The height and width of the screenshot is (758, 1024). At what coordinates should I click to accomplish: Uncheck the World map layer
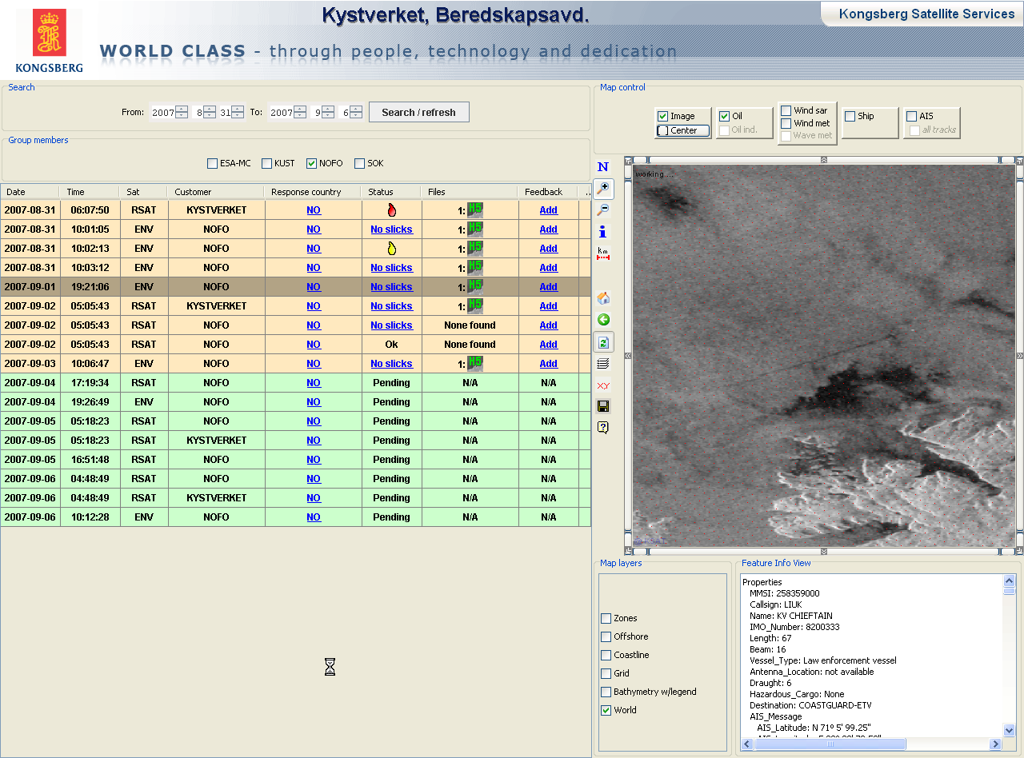606,710
